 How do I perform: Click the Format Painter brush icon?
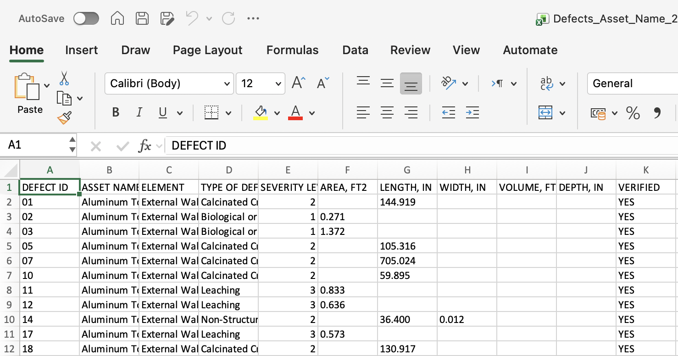tap(64, 118)
